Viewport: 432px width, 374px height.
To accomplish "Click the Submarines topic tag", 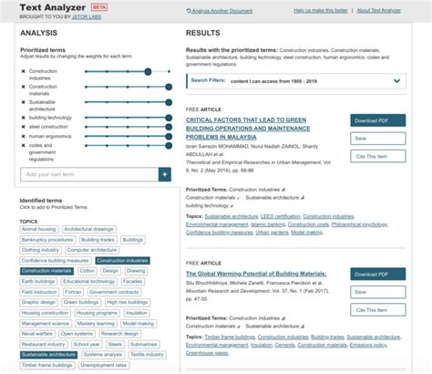I will [144, 345].
